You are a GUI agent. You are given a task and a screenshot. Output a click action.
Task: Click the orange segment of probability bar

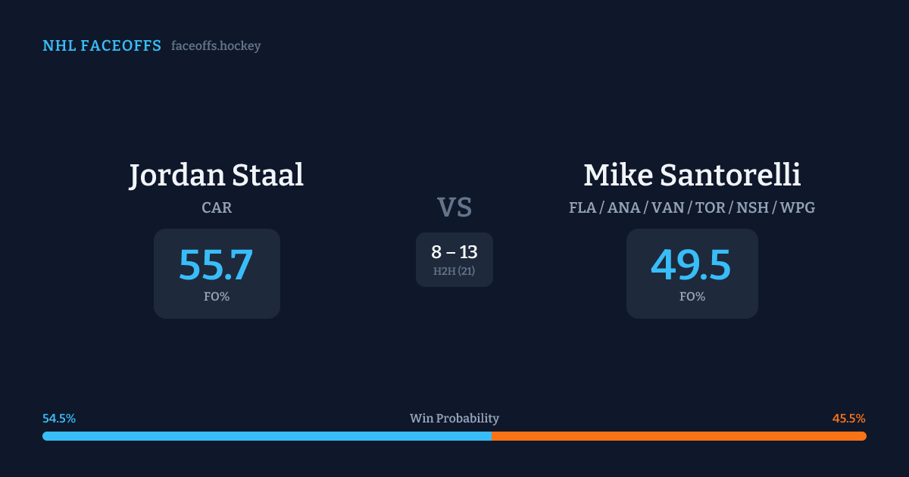(679, 436)
